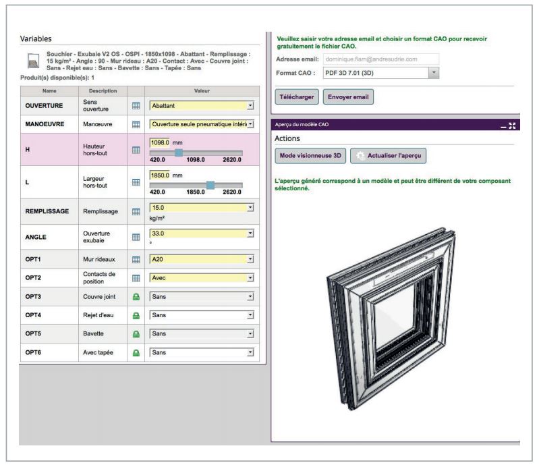Click the Hauteur hors-tout slider handle
The height and width of the screenshot is (467, 539).
pos(179,153)
